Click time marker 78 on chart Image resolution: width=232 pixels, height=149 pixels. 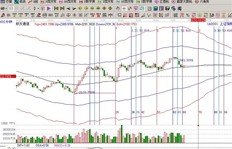[200, 112]
